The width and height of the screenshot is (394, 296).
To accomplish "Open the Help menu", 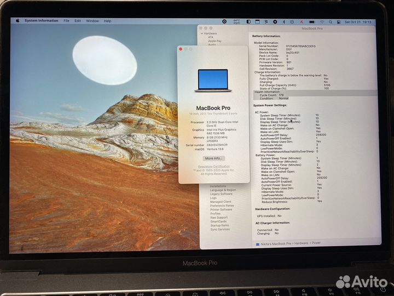I will click(108, 21).
